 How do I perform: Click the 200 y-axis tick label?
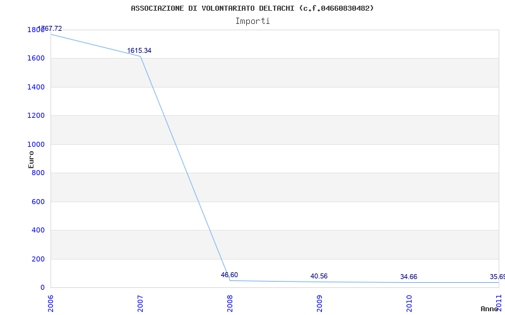click(x=38, y=259)
